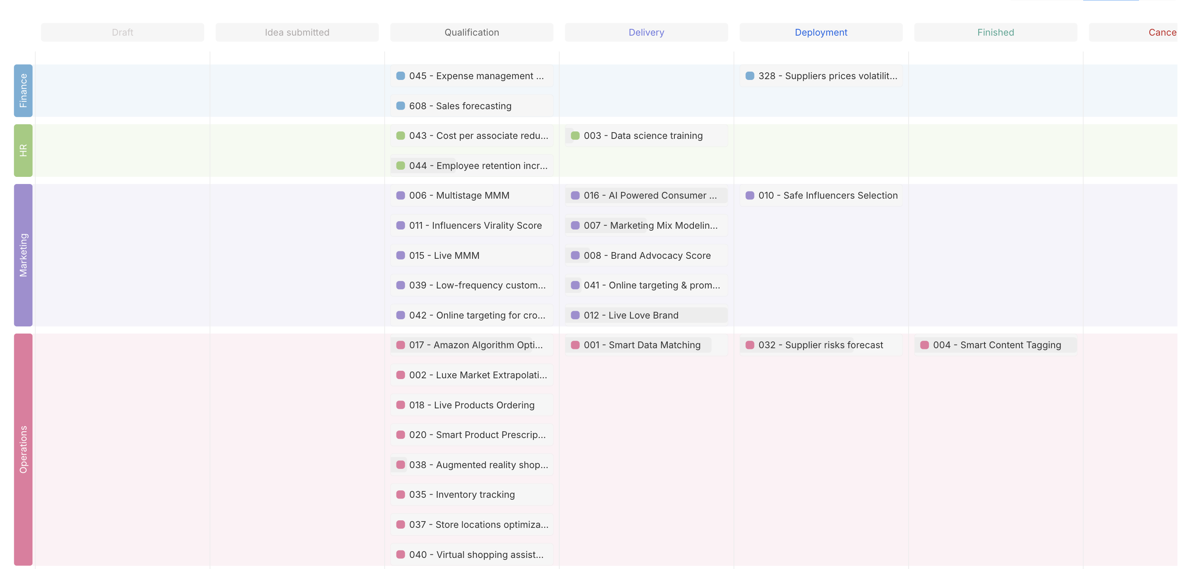Collapse the HR swimlane
Screen dimensions: 1200x569
[22, 150]
